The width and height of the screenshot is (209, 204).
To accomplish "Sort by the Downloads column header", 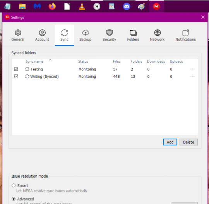I will pyautogui.click(x=156, y=62).
